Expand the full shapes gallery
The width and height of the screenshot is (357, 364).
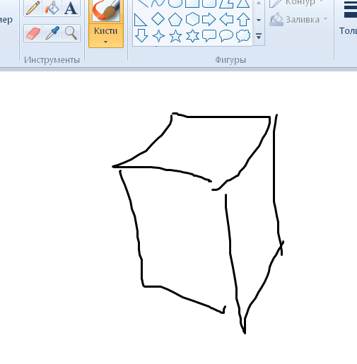259,37
